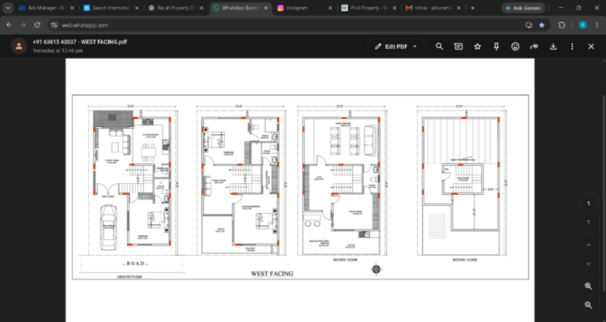This screenshot has width=606, height=322.
Task: Open the Chrome profile avatar
Action: (x=583, y=24)
